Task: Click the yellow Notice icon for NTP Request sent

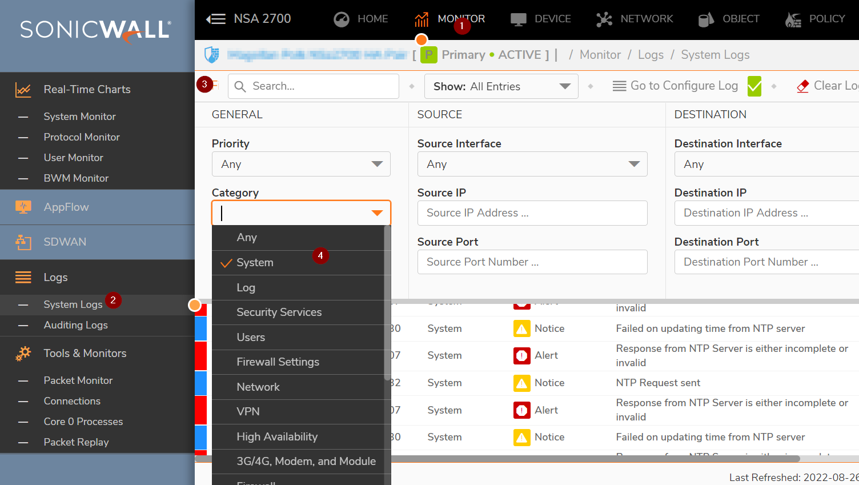Action: pyautogui.click(x=521, y=383)
